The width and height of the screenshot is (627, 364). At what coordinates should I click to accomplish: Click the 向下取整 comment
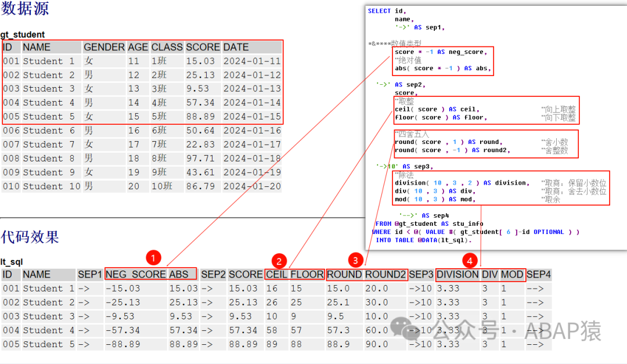pyautogui.click(x=558, y=118)
